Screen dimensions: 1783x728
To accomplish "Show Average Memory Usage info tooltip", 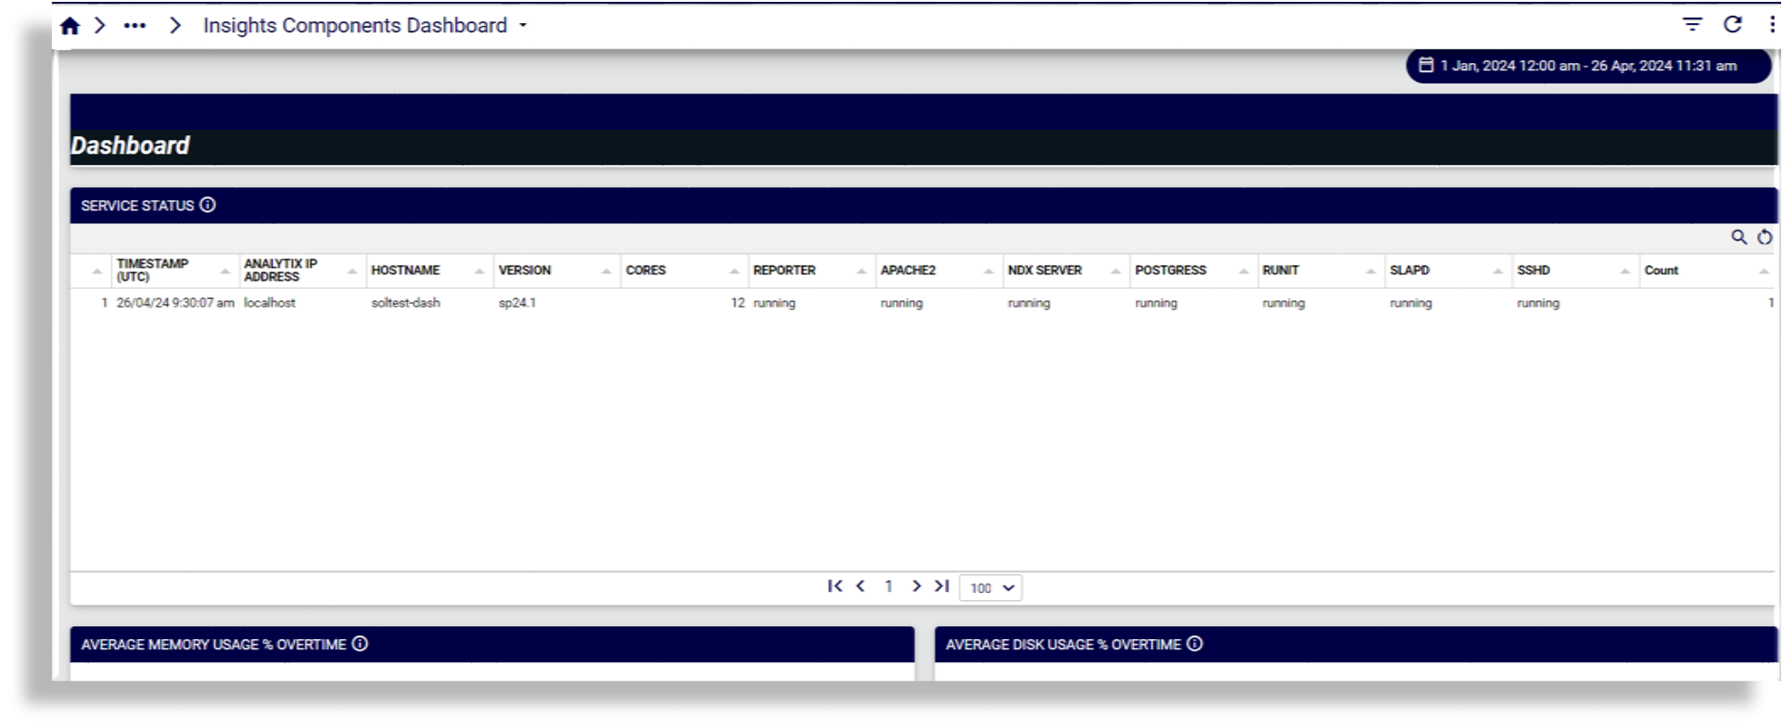I will point(360,644).
